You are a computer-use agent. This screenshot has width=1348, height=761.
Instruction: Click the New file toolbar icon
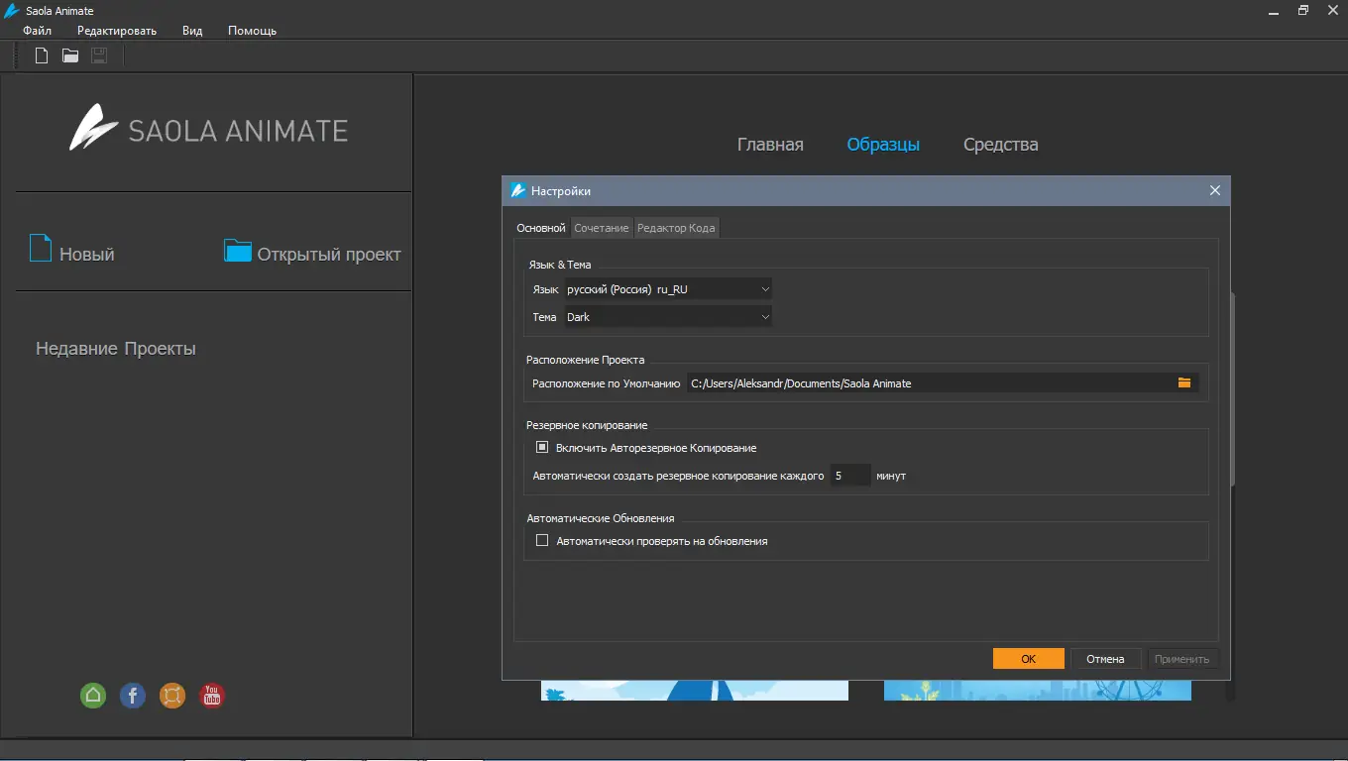pos(42,55)
